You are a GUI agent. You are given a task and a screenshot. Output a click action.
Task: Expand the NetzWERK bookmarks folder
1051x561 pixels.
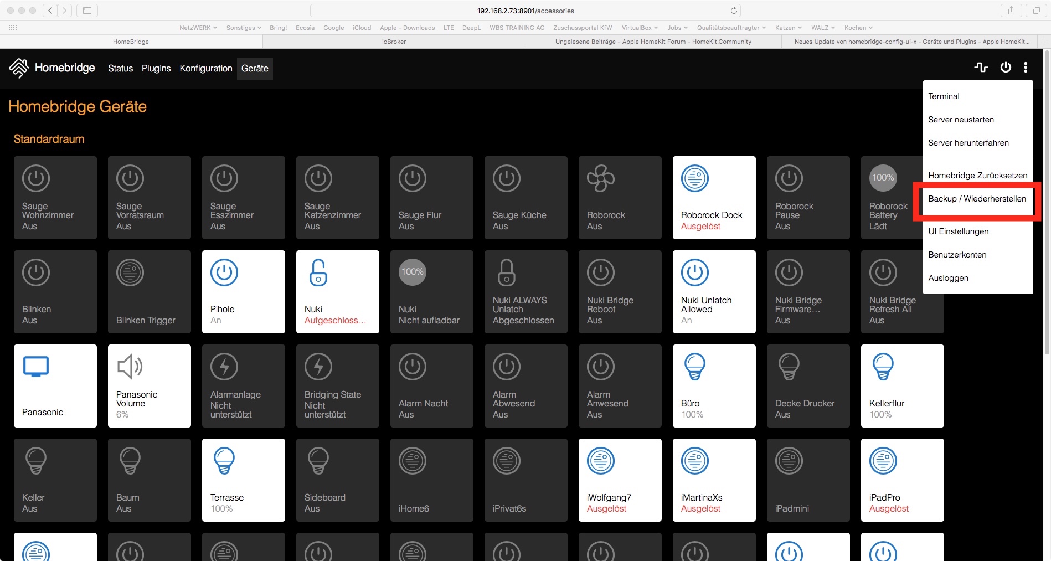198,28
